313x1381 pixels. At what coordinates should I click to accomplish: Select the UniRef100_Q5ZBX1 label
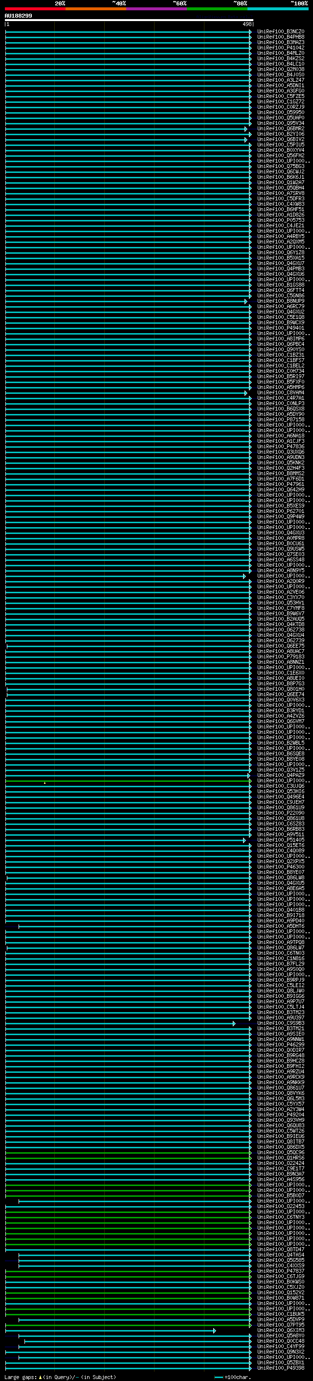click(280, 1362)
